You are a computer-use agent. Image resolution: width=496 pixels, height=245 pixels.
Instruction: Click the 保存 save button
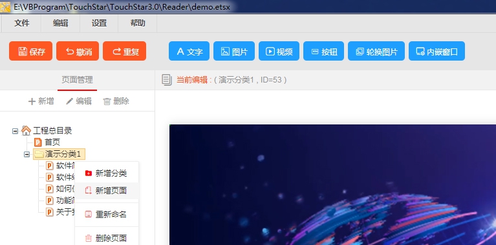point(30,51)
